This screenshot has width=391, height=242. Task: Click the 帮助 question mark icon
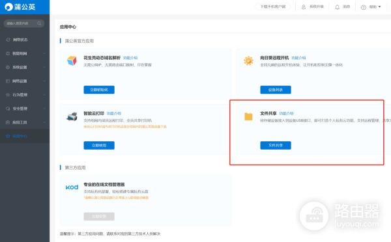364,7
